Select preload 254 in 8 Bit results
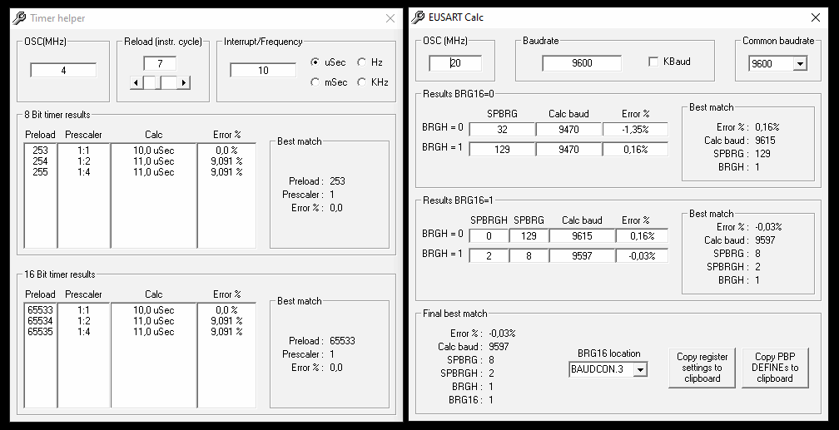Screen dimensions: 839x430 pyautogui.click(x=40, y=161)
